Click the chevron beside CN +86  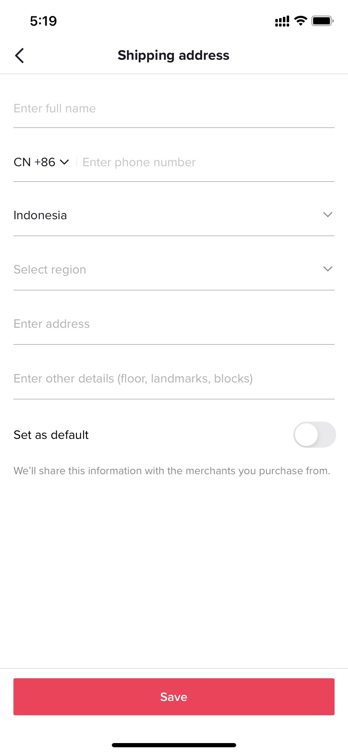(x=64, y=162)
